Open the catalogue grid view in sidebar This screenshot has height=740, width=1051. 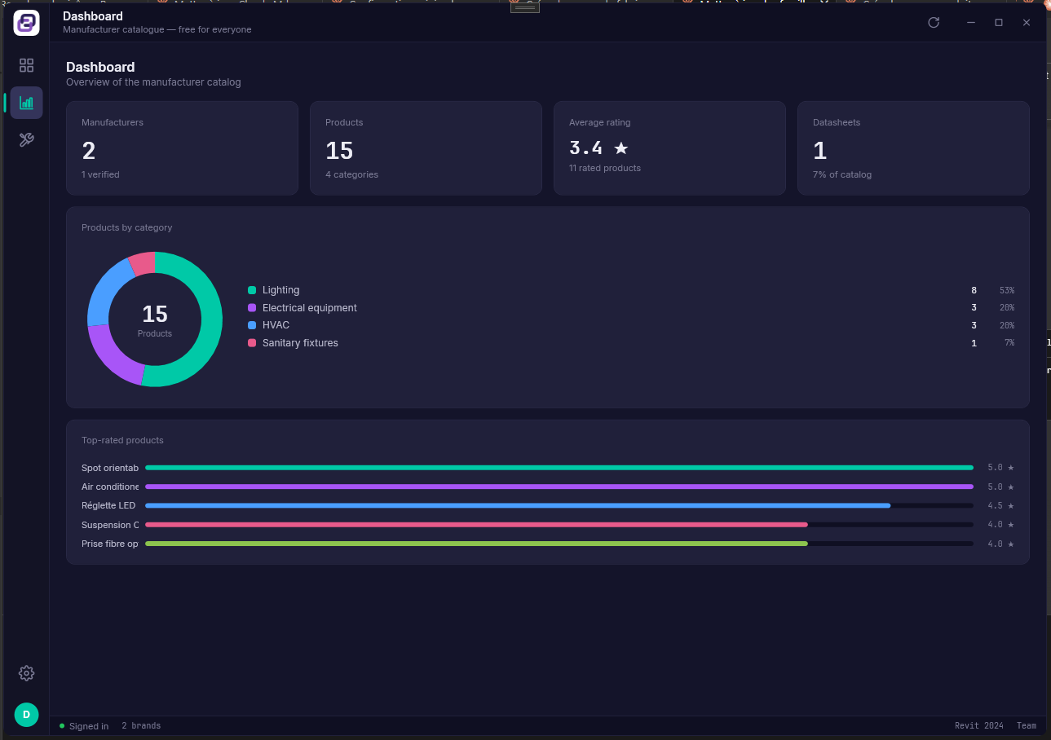click(x=26, y=65)
